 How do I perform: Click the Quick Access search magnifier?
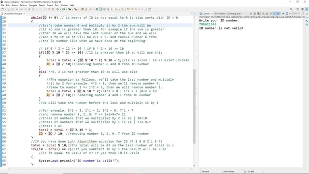coord(292,9)
